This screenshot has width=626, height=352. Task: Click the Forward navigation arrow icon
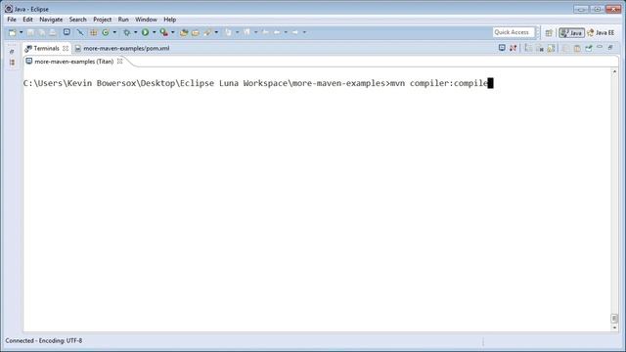[x=295, y=32]
